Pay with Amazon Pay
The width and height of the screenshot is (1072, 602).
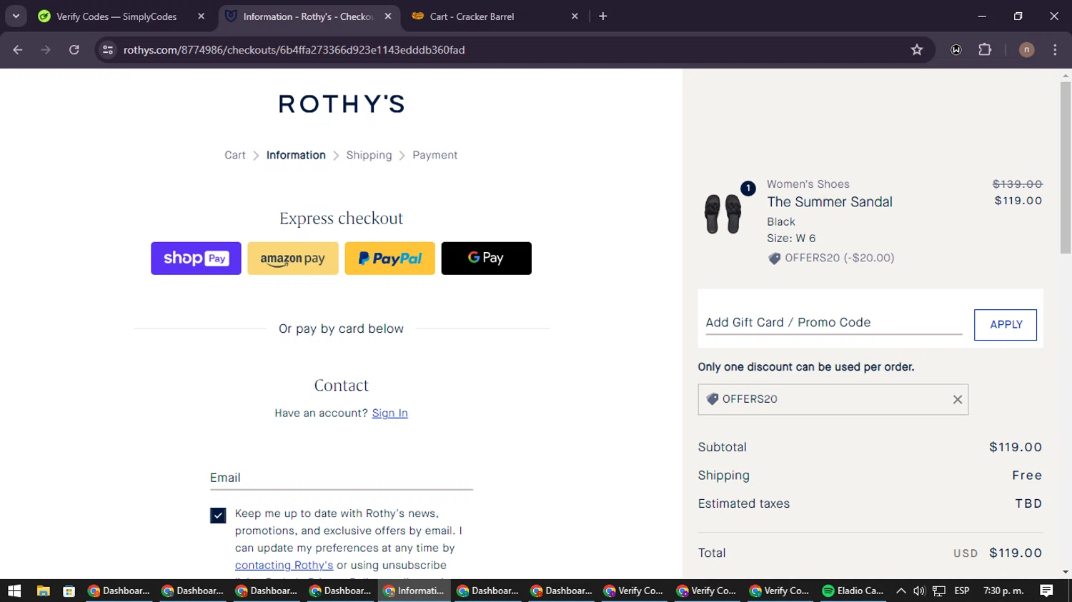tap(293, 259)
